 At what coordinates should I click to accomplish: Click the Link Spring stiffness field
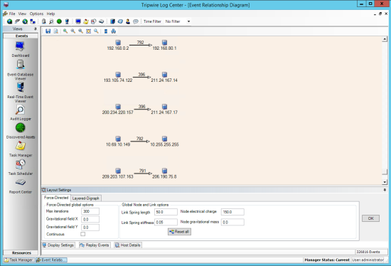pos(166,222)
